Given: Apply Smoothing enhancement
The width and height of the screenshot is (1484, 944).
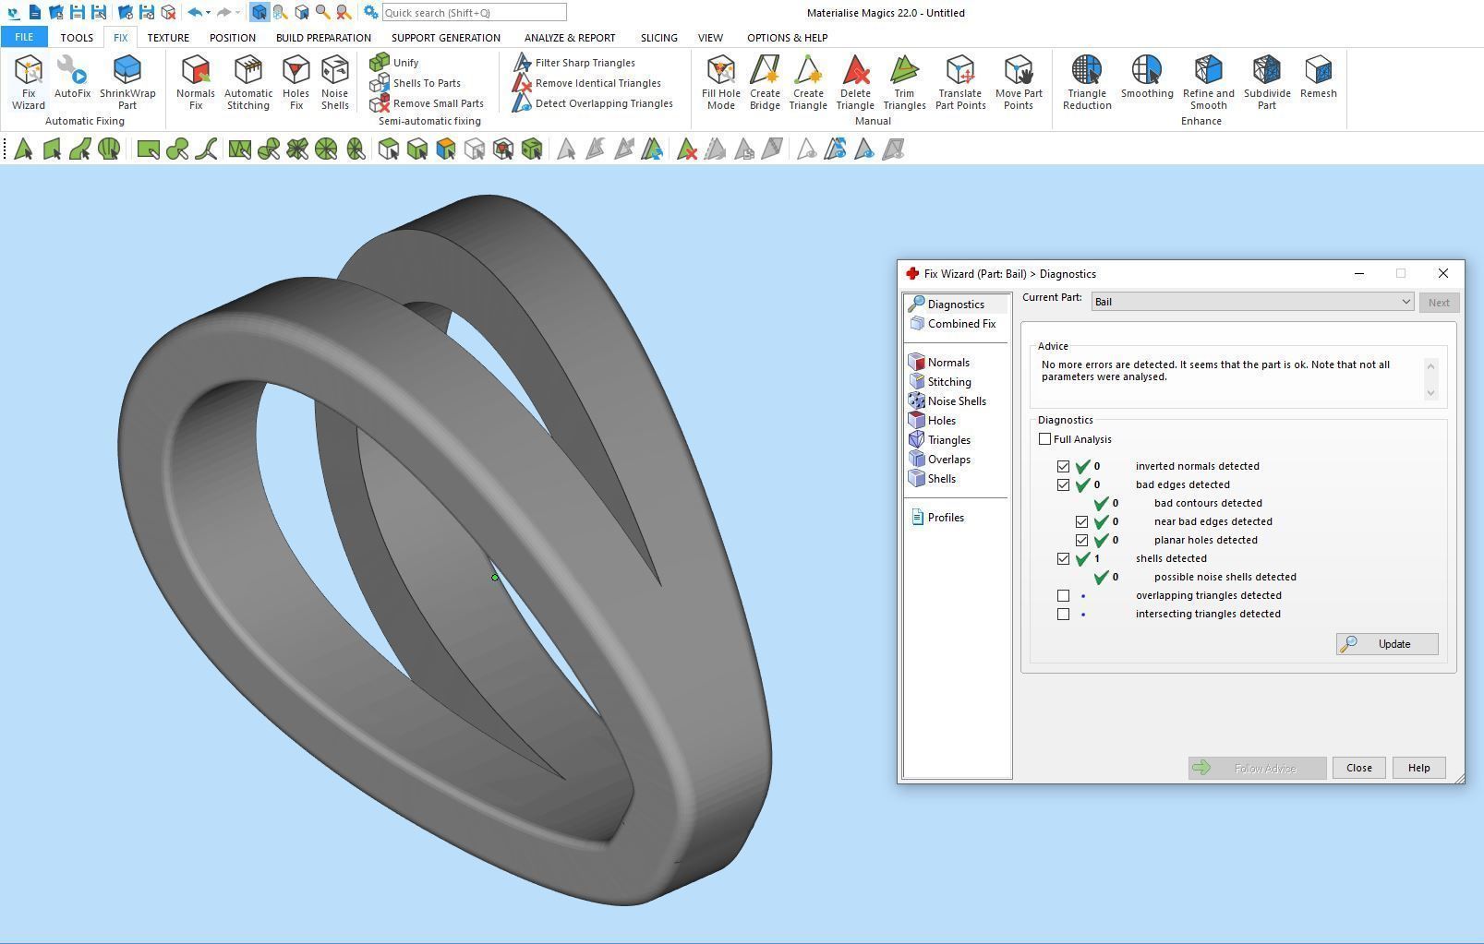Looking at the screenshot, I should [1147, 77].
